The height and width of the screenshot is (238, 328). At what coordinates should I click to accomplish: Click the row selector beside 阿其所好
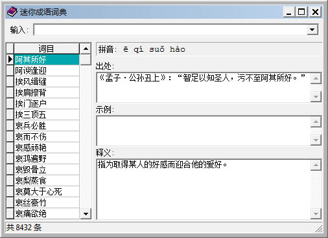click(10, 59)
